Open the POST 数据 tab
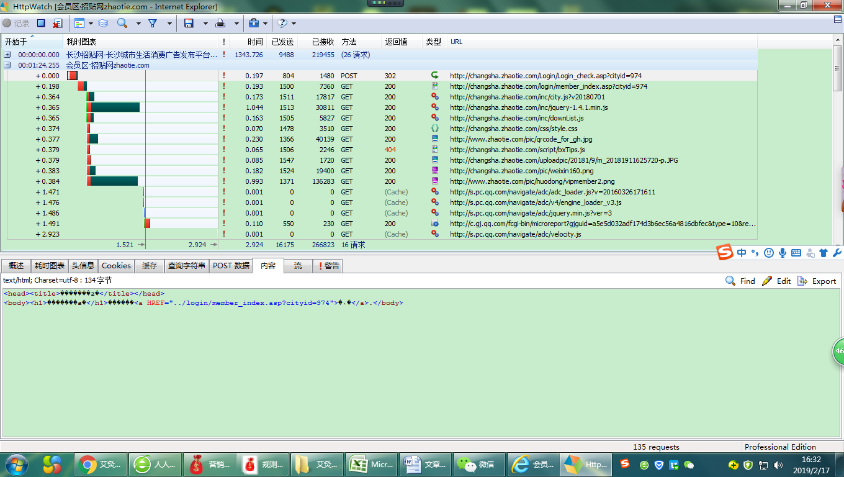844x477 pixels. tap(231, 266)
